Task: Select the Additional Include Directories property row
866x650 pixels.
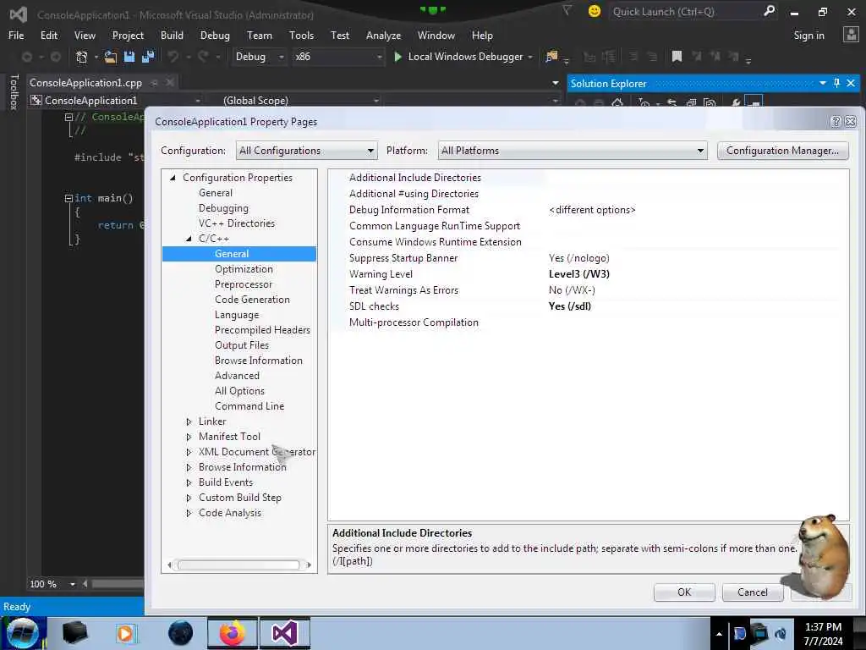Action: click(x=589, y=178)
